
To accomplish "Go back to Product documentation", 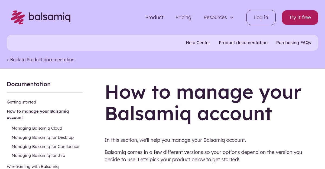I will coord(40,60).
